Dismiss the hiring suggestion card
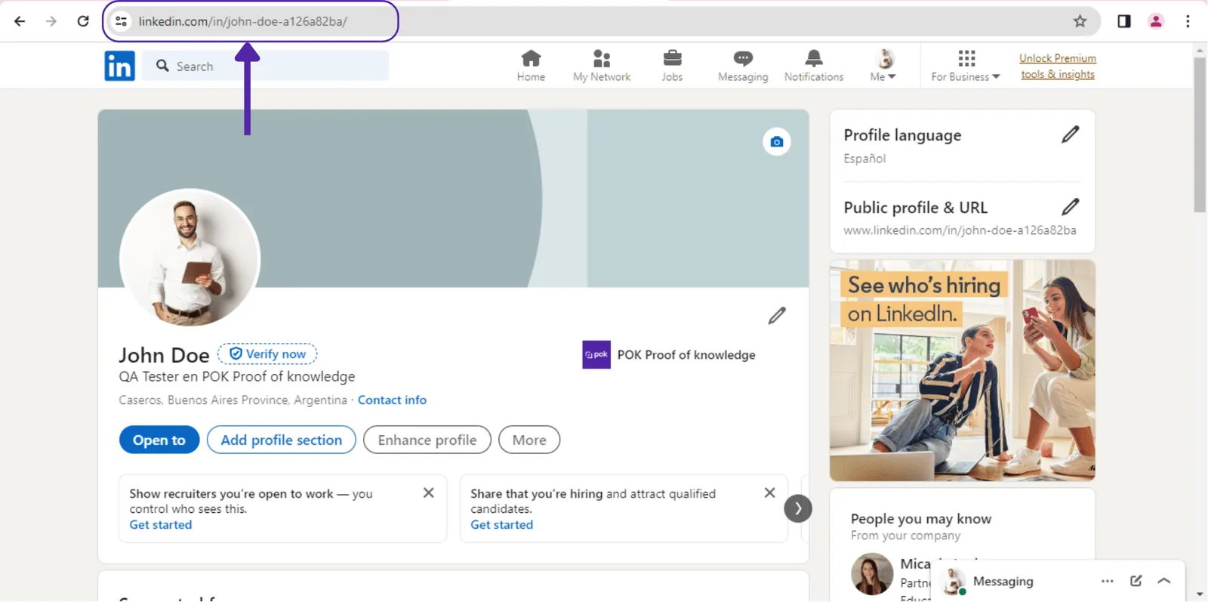This screenshot has height=602, width=1208. click(769, 492)
